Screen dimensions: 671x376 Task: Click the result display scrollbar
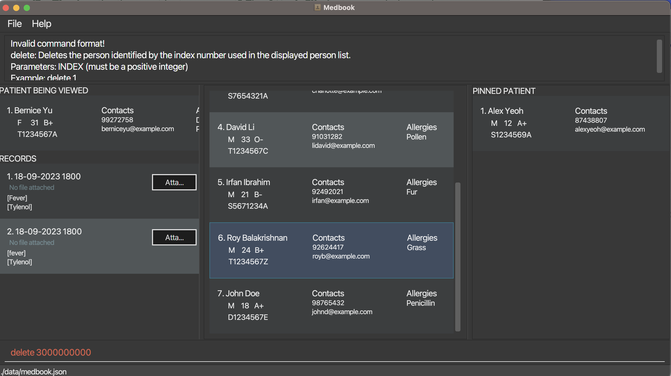pos(659,56)
